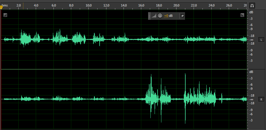Toggle the L channel enable button

point(261,40)
